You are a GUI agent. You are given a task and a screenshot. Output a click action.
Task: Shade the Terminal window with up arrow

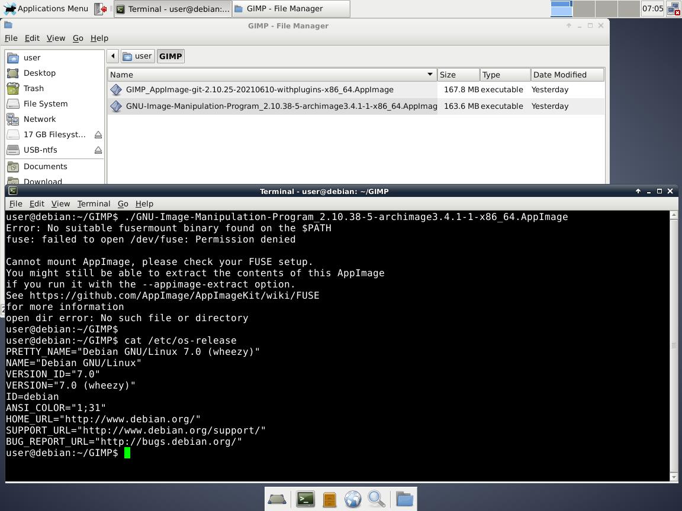coord(638,191)
